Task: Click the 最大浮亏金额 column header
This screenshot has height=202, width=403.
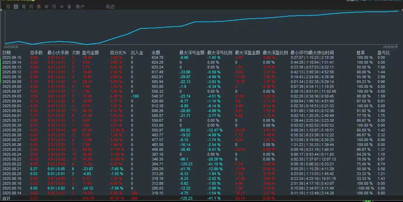Action: tap(192, 53)
